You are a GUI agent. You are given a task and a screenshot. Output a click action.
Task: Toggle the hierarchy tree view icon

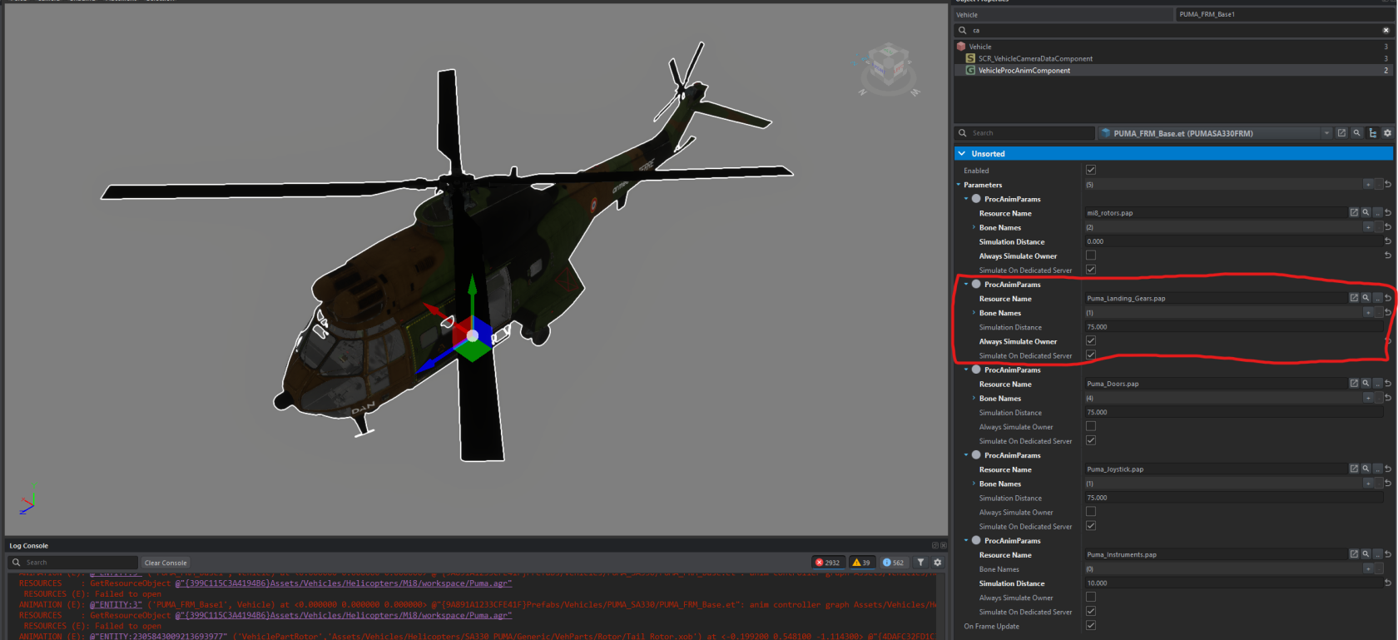(x=1372, y=133)
